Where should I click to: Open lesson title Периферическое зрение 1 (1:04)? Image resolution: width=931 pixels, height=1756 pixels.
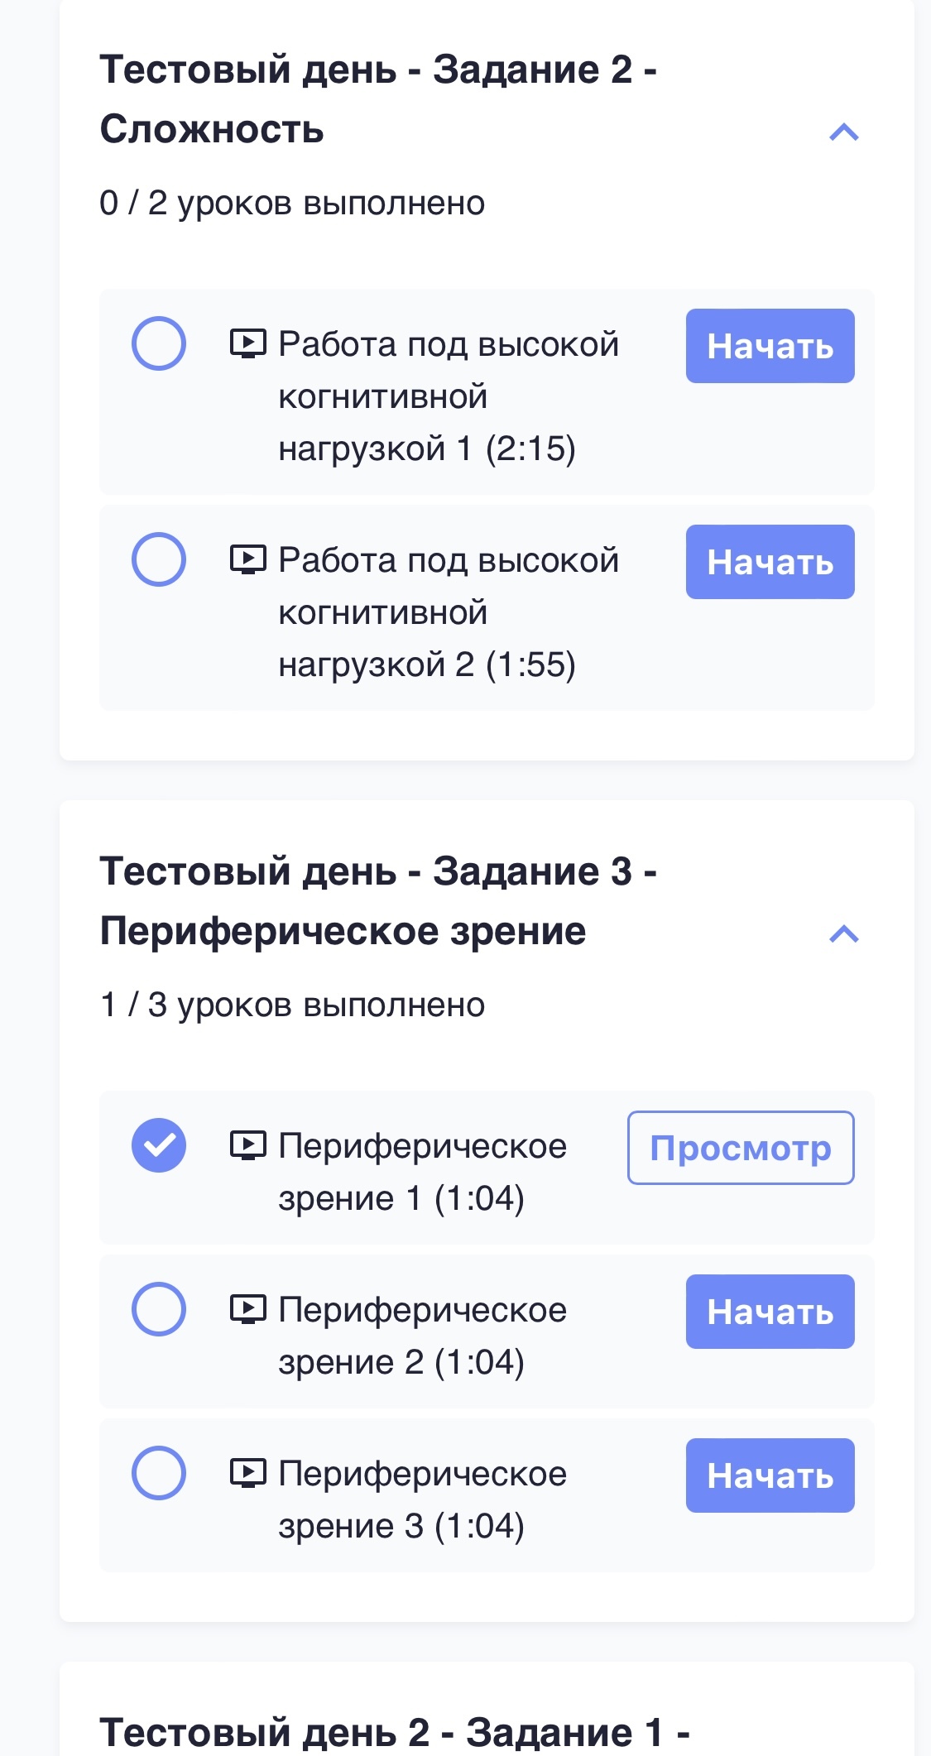pos(422,1172)
